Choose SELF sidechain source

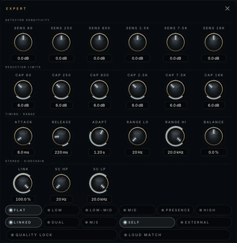click(147, 222)
